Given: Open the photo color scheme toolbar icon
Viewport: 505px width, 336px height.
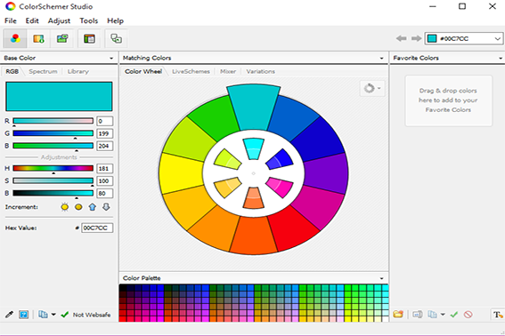Looking at the screenshot, I should (62, 38).
